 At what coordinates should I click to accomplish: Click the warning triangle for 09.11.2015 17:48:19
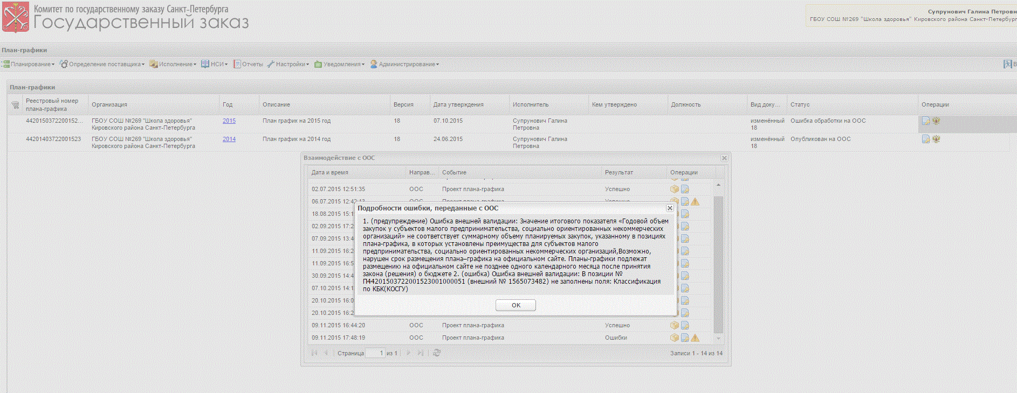coord(695,338)
